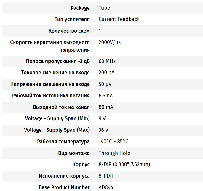
Task: Click the 60 MHz bandwidth value
Action: (107, 61)
